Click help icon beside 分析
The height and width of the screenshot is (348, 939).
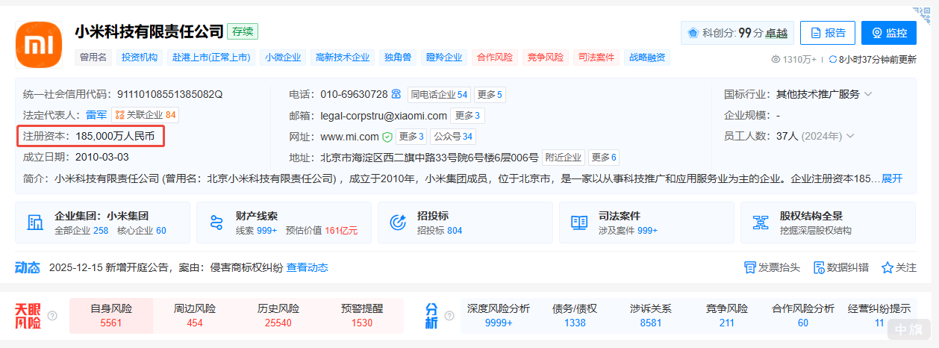coord(449,316)
